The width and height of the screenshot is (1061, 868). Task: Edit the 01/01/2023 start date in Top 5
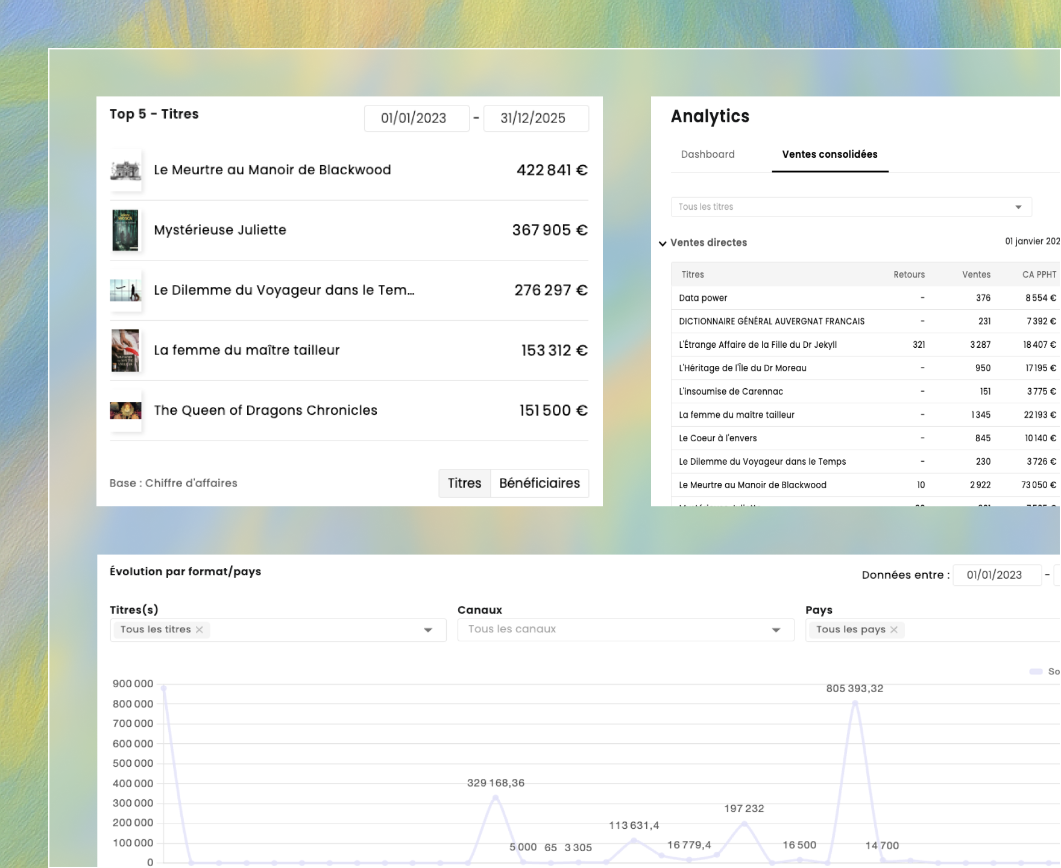tap(417, 118)
